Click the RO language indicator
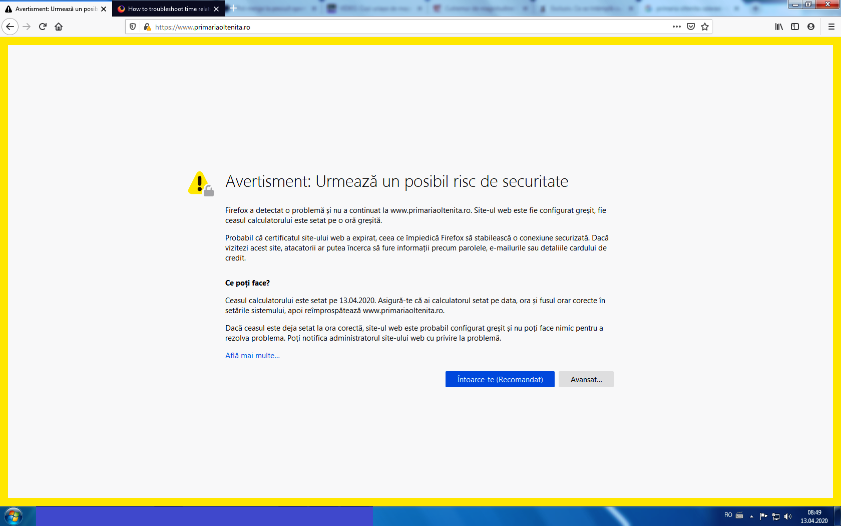The width and height of the screenshot is (841, 526). [x=728, y=515]
